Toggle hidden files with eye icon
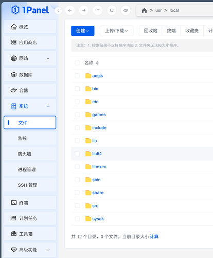This screenshot has width=213, height=258. (x=126, y=10)
